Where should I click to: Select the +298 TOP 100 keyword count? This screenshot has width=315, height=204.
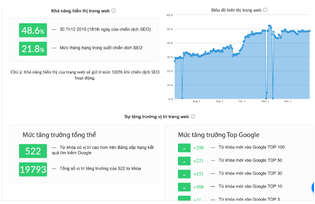(198, 148)
